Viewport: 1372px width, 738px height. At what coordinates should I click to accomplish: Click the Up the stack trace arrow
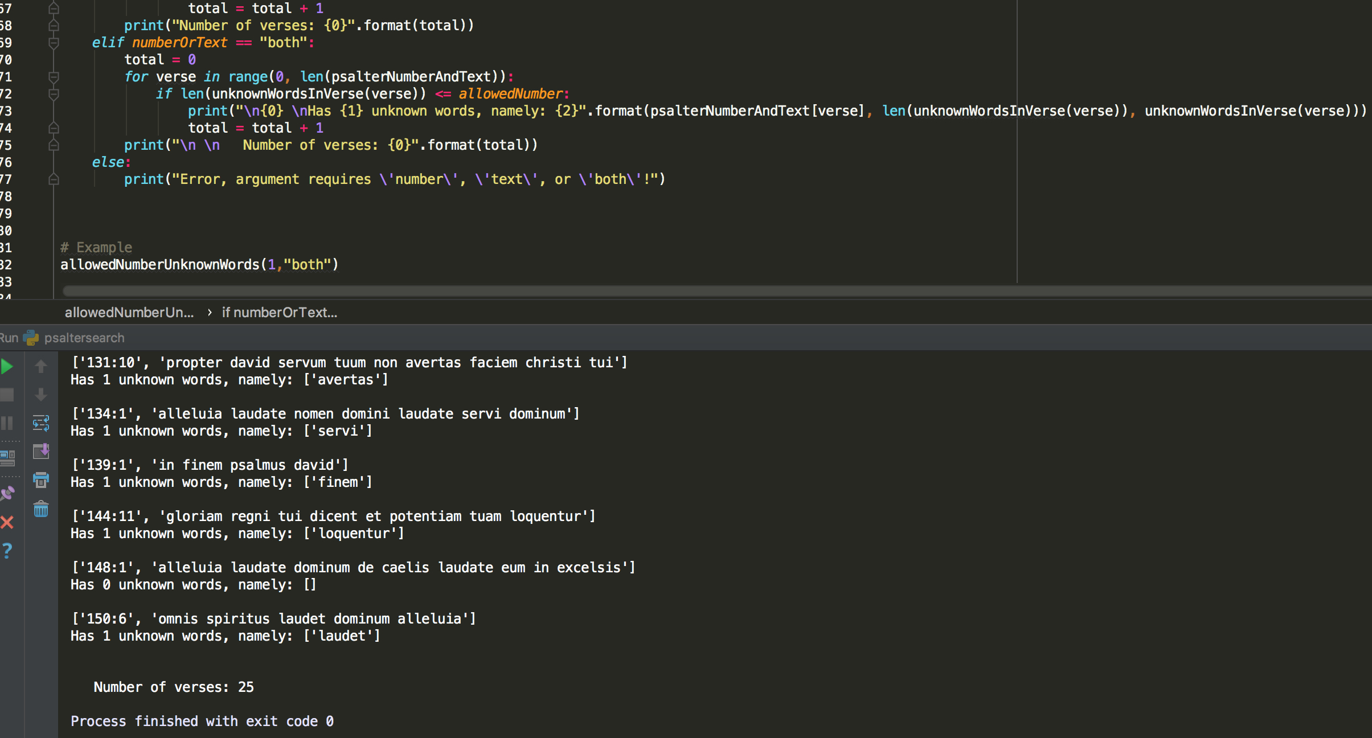coord(41,367)
